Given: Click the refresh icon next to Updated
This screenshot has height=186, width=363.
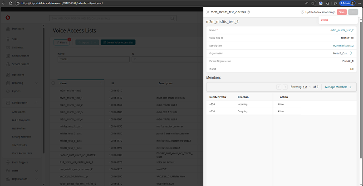Looking at the screenshot, I should [302, 12].
